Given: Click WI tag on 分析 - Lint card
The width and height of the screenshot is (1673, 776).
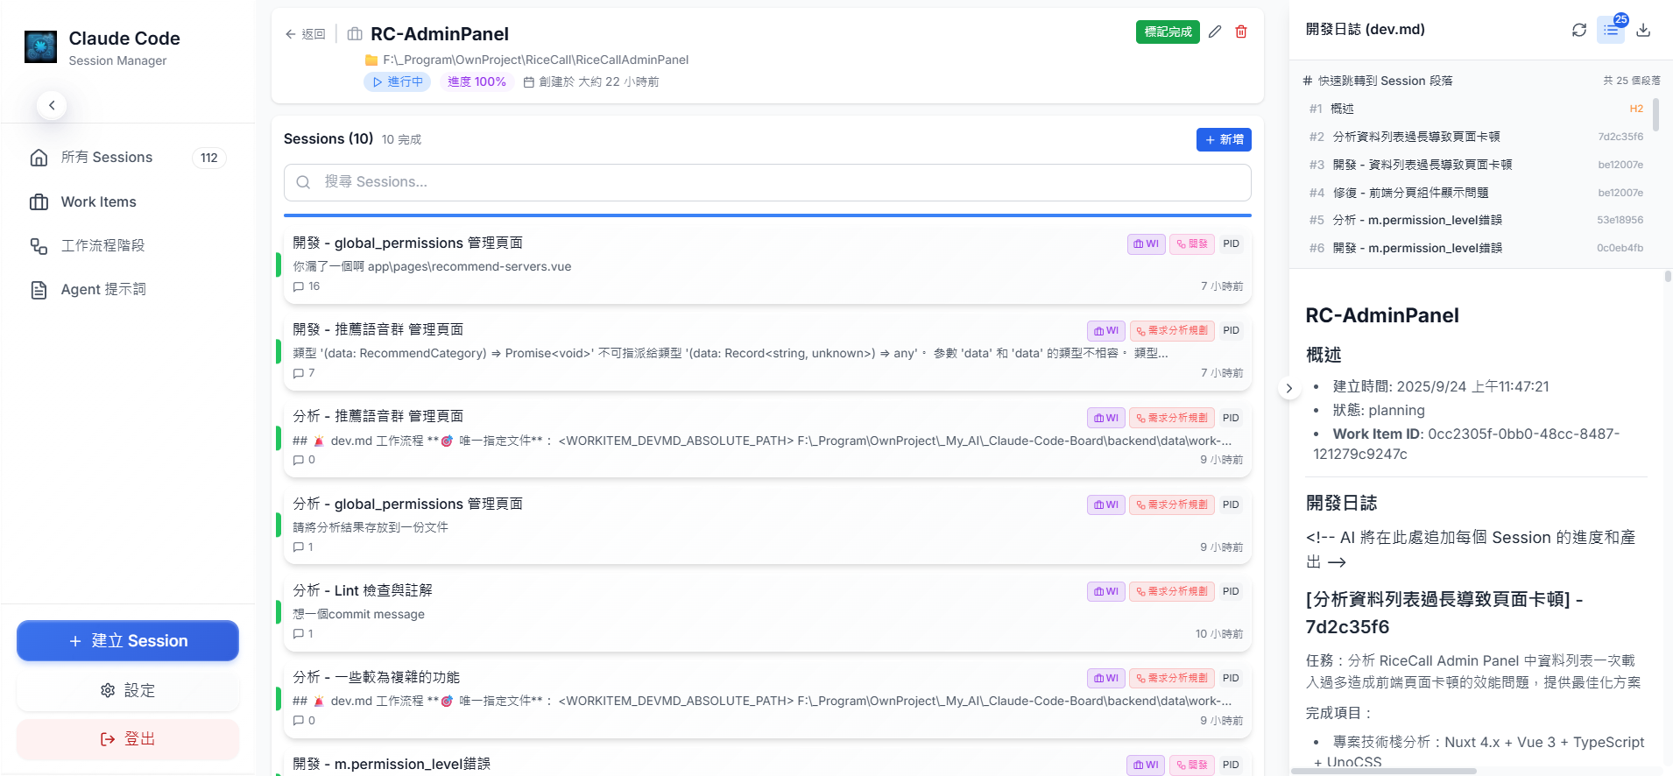Looking at the screenshot, I should click(x=1106, y=591).
